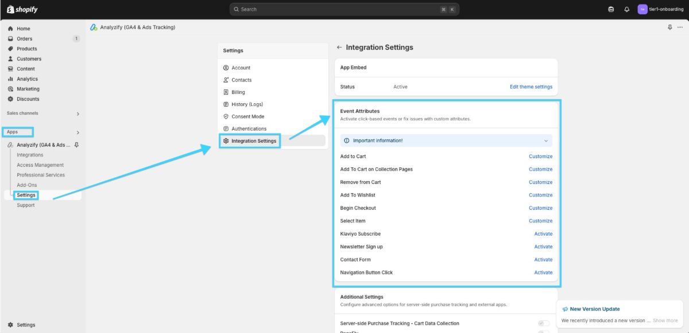The height and width of the screenshot is (333, 689).
Task: Open the Analyzify (GA4 & Ads) app entry in the sidebar
Action: click(44, 145)
